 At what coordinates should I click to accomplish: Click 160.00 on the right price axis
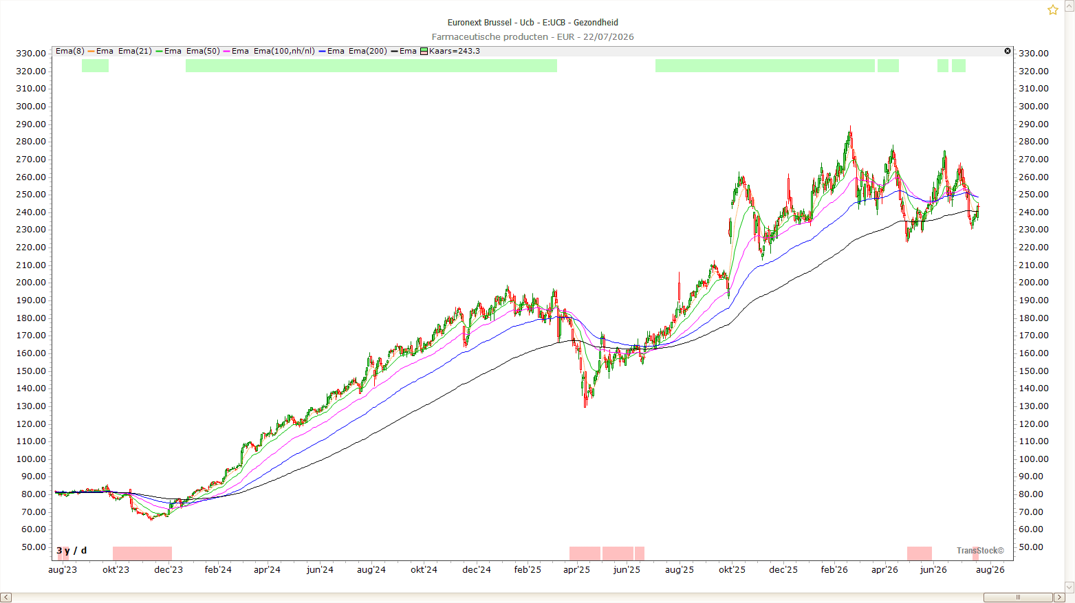[x=1034, y=353]
